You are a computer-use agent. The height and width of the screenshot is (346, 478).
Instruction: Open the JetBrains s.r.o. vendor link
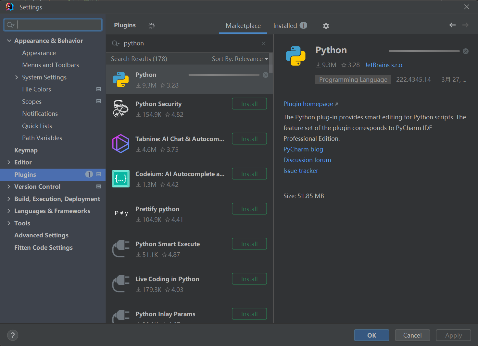click(384, 65)
